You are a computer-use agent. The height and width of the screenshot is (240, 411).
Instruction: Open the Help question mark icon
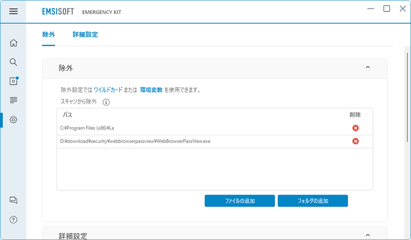[x=14, y=220]
